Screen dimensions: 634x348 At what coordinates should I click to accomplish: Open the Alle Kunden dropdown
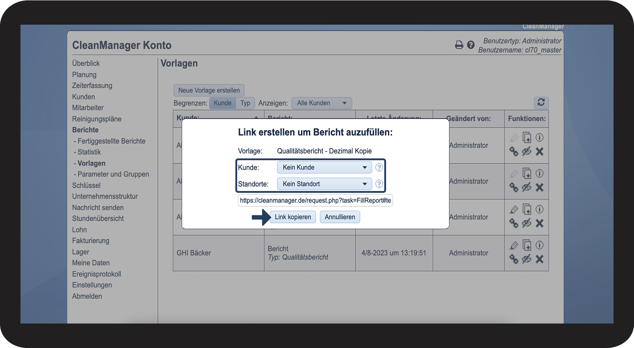point(321,103)
